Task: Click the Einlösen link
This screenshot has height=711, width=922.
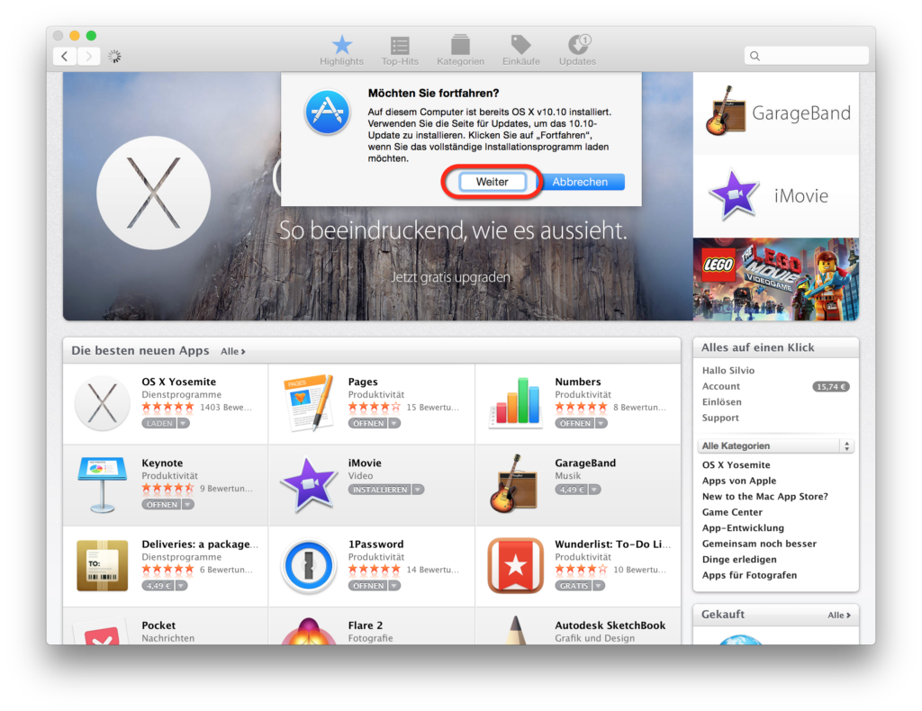Action: point(721,402)
